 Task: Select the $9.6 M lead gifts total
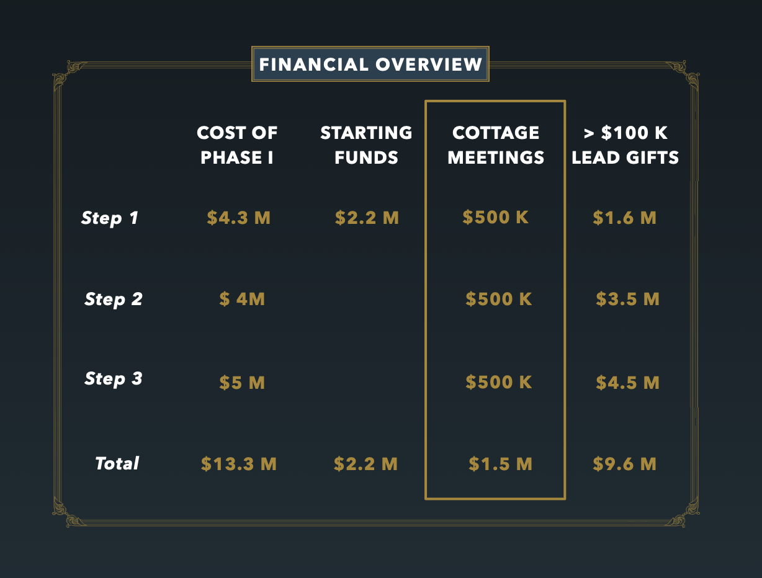[x=624, y=464]
